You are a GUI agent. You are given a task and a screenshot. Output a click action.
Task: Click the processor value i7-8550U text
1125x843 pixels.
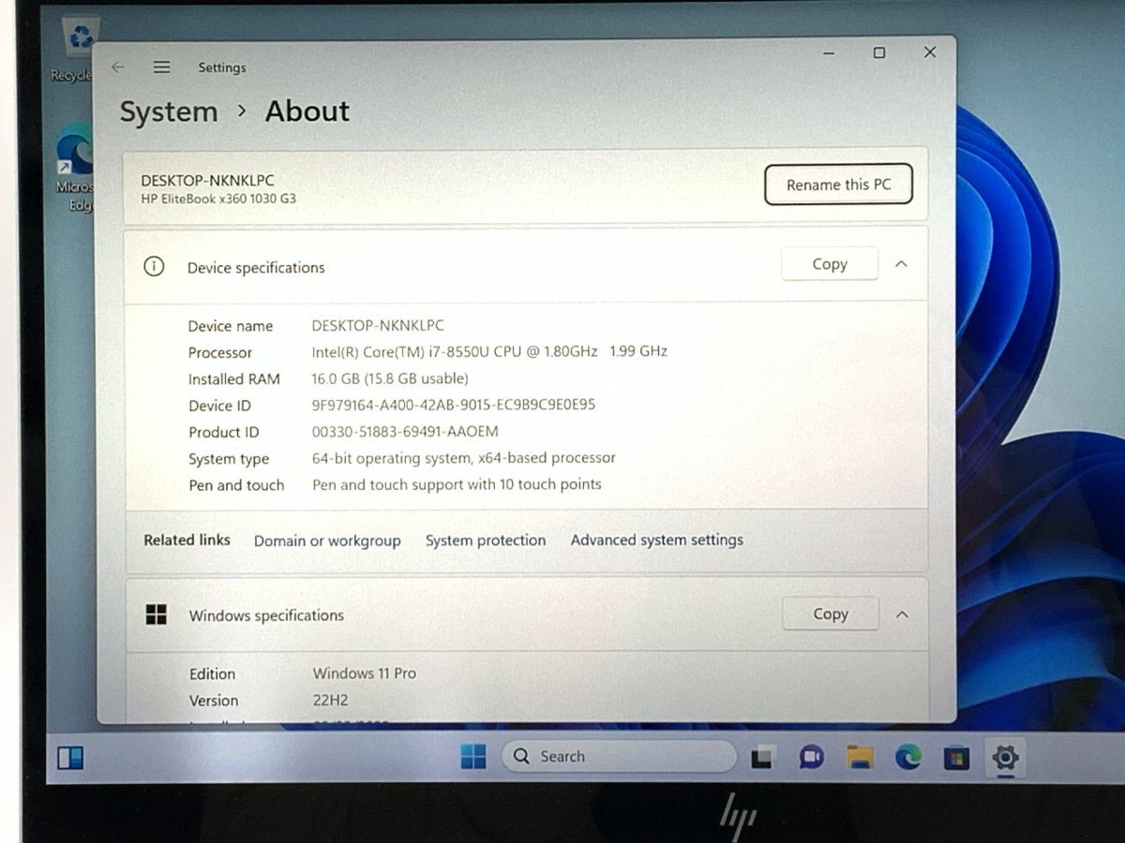click(x=489, y=351)
